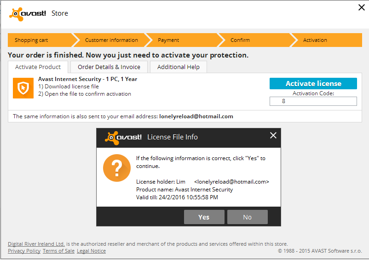Click the orange shield product icon
The height and width of the screenshot is (260, 369).
pos(23,88)
